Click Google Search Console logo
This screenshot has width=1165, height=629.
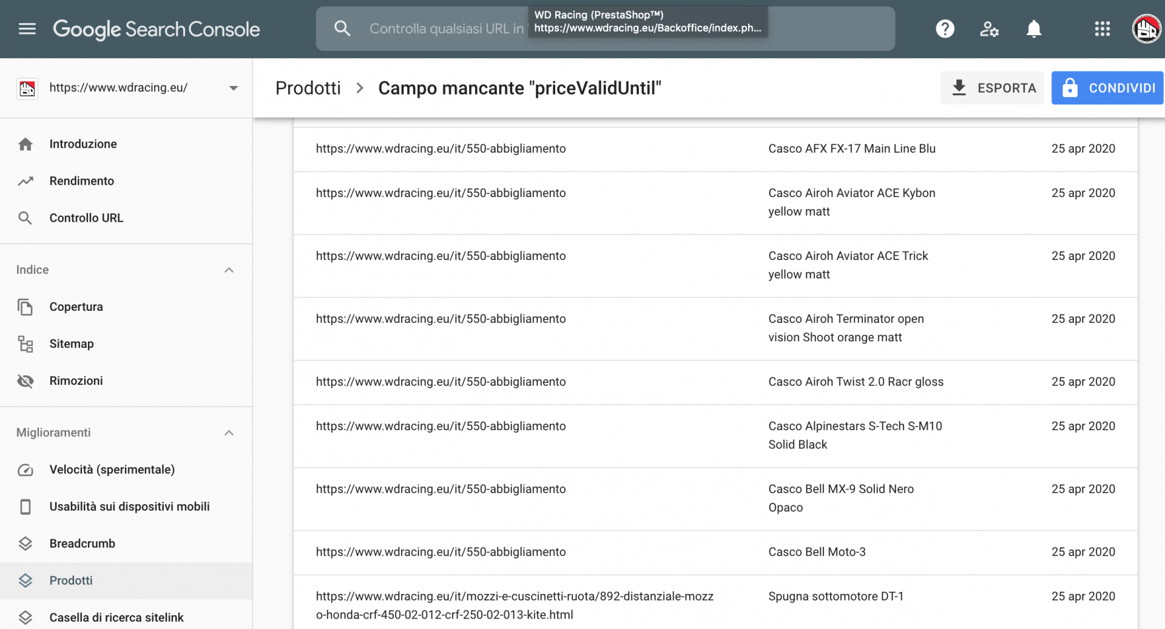pyautogui.click(x=157, y=29)
